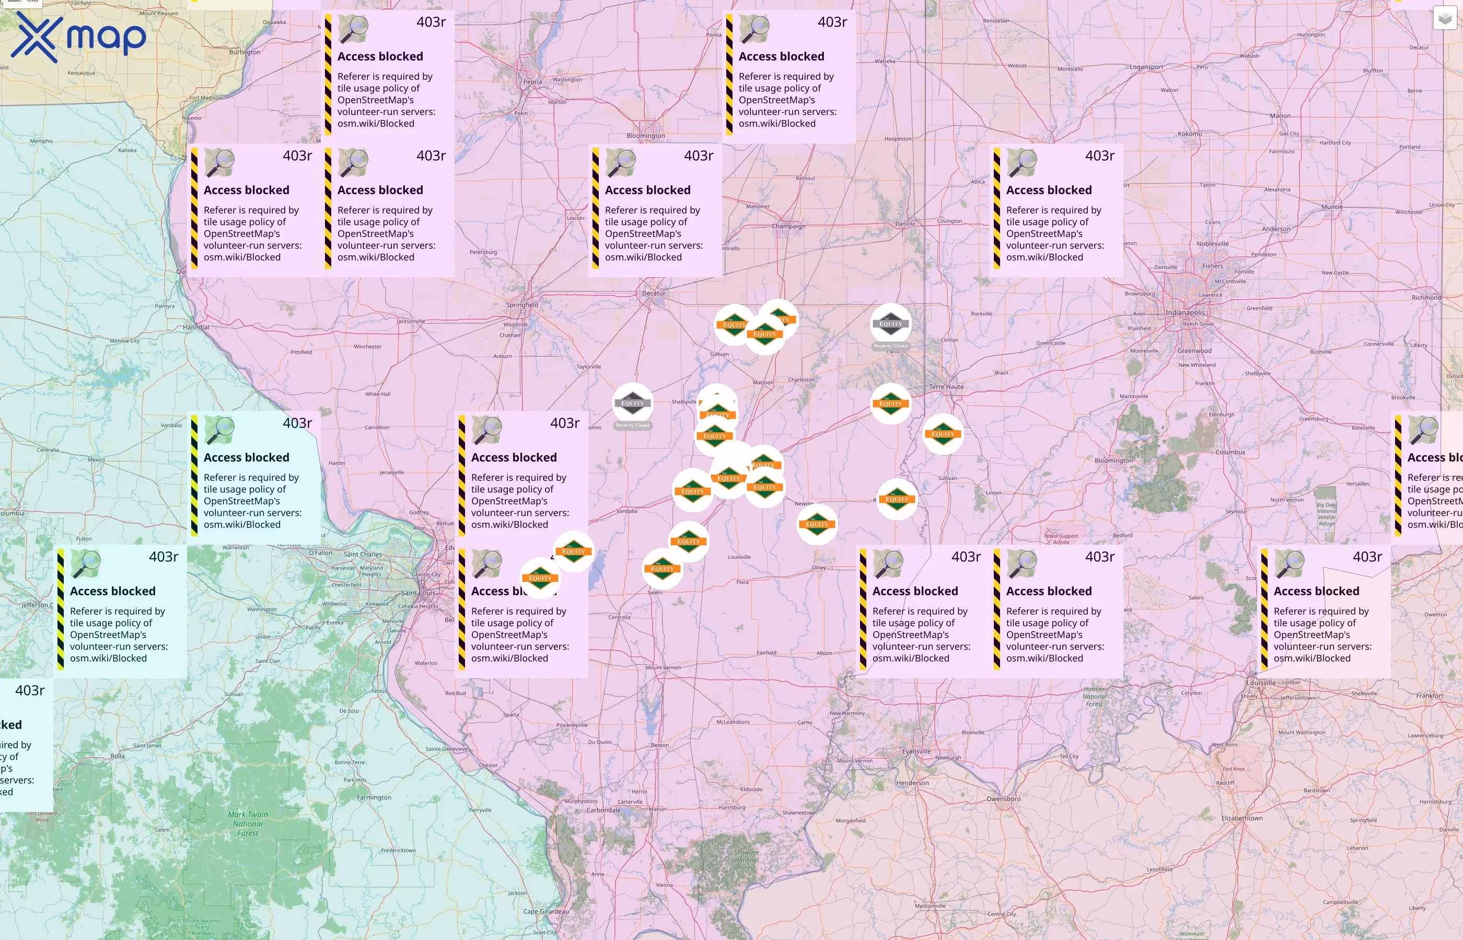Click the Evansville city label
Image resolution: width=1463 pixels, height=940 pixels.
click(916, 751)
